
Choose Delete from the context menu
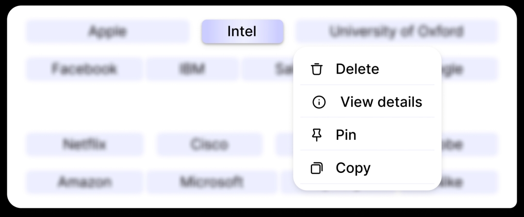click(x=357, y=69)
